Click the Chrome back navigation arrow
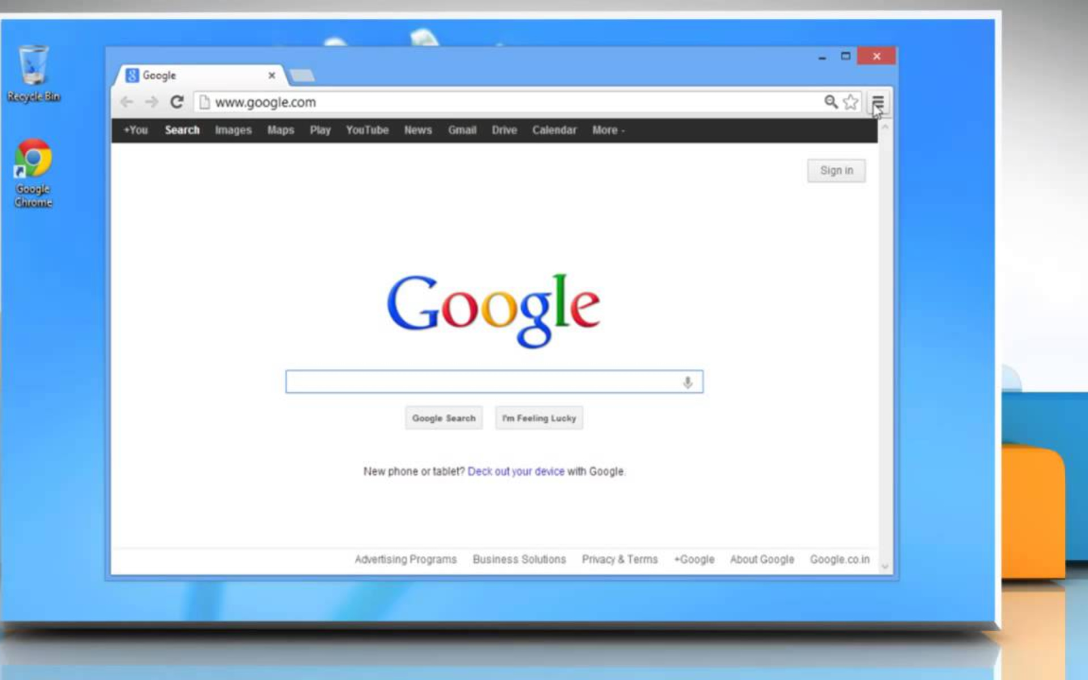The width and height of the screenshot is (1088, 680). tap(126, 102)
